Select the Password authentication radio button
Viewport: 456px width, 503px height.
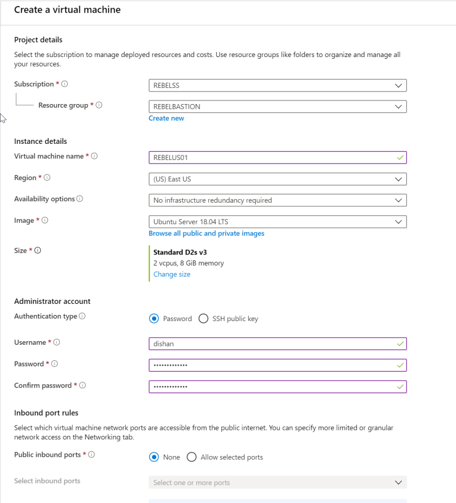pos(154,318)
